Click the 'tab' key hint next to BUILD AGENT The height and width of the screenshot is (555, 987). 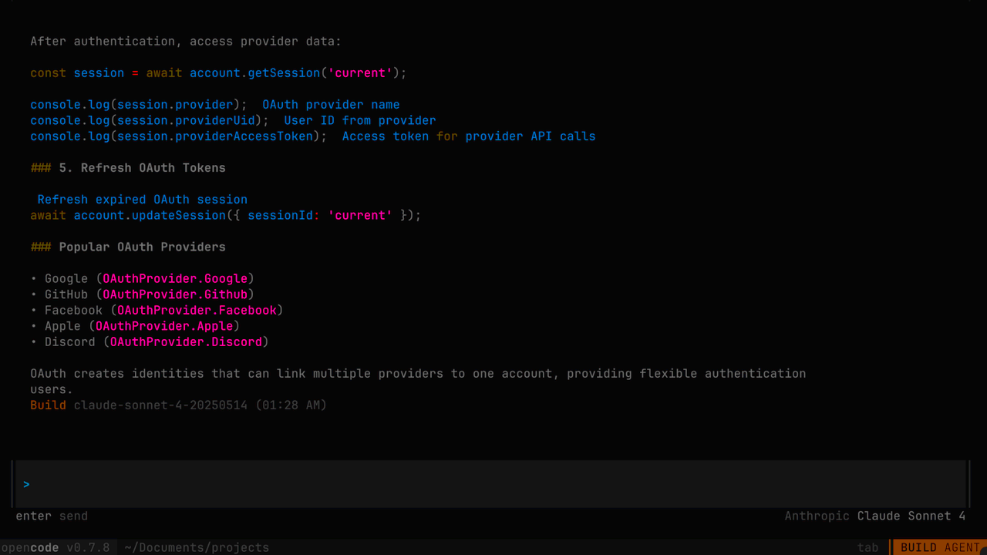point(867,547)
